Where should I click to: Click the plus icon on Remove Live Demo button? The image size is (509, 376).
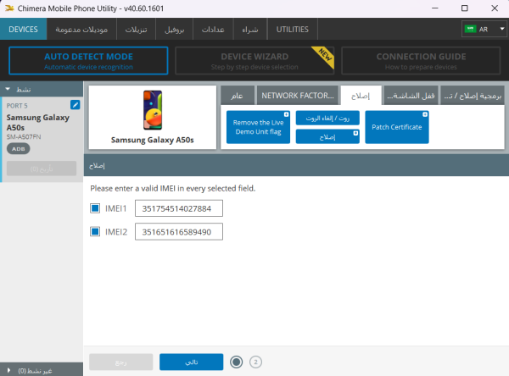tap(286, 114)
